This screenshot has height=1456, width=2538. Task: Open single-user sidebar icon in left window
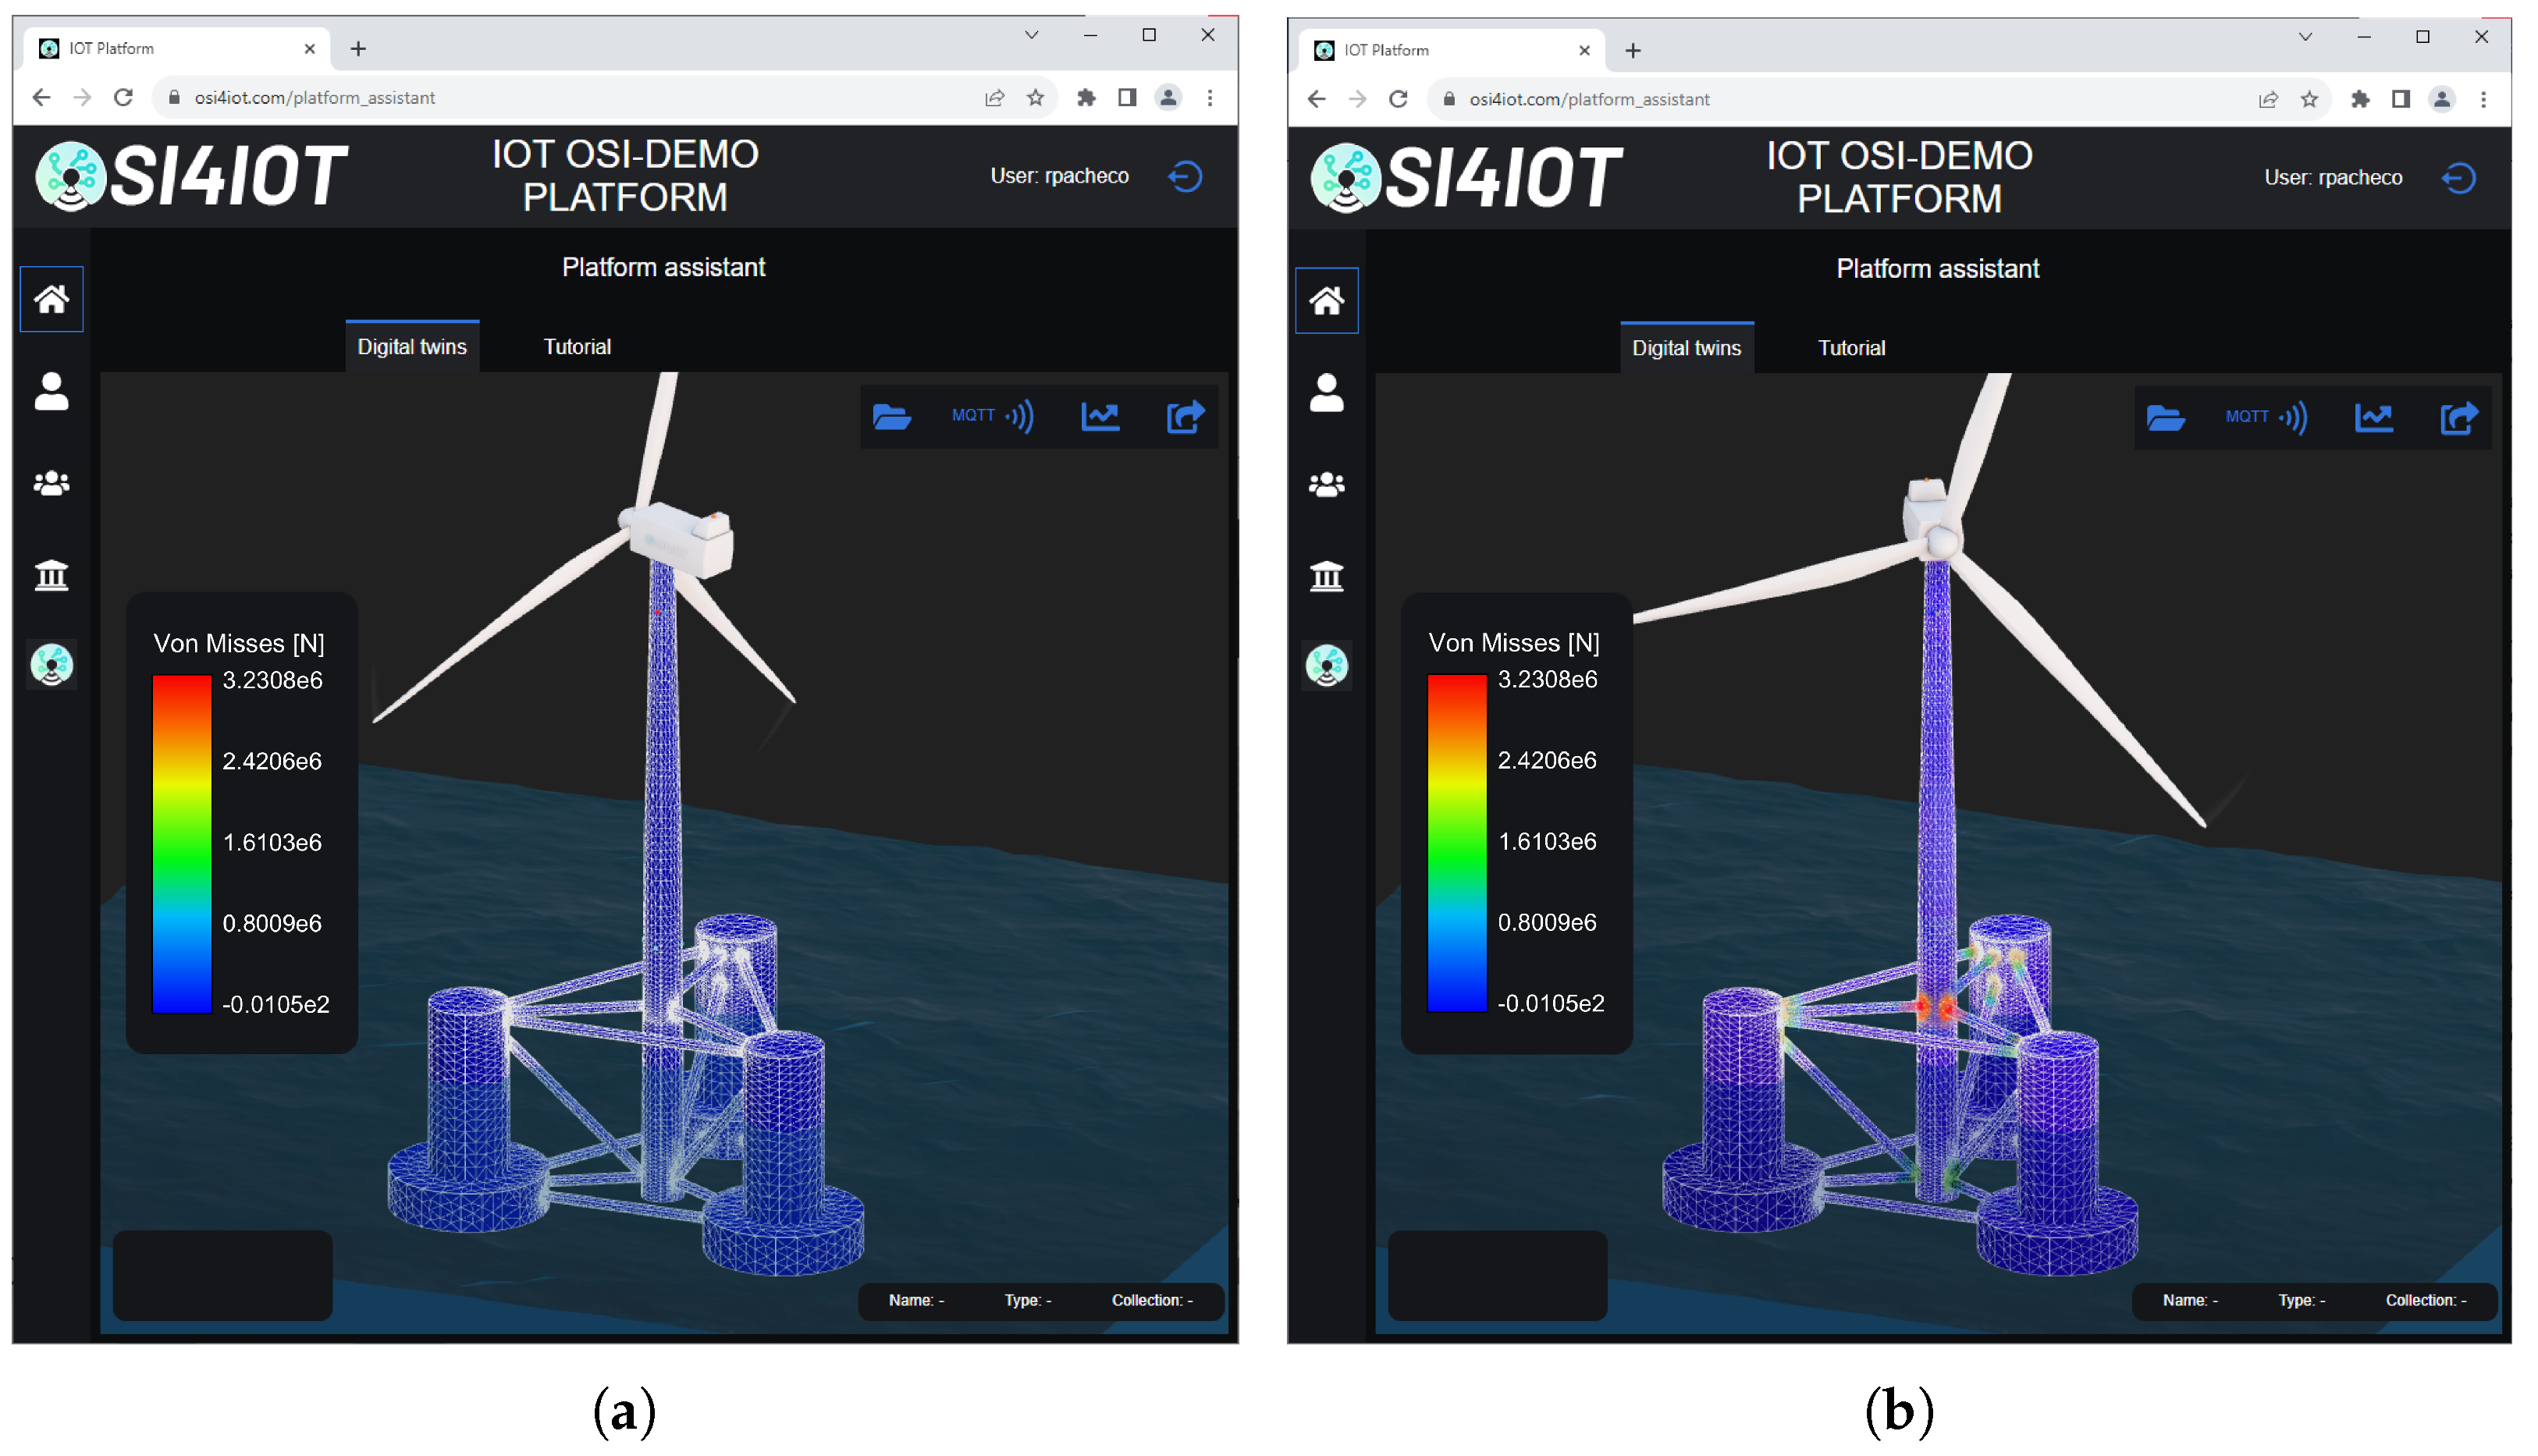point(51,391)
